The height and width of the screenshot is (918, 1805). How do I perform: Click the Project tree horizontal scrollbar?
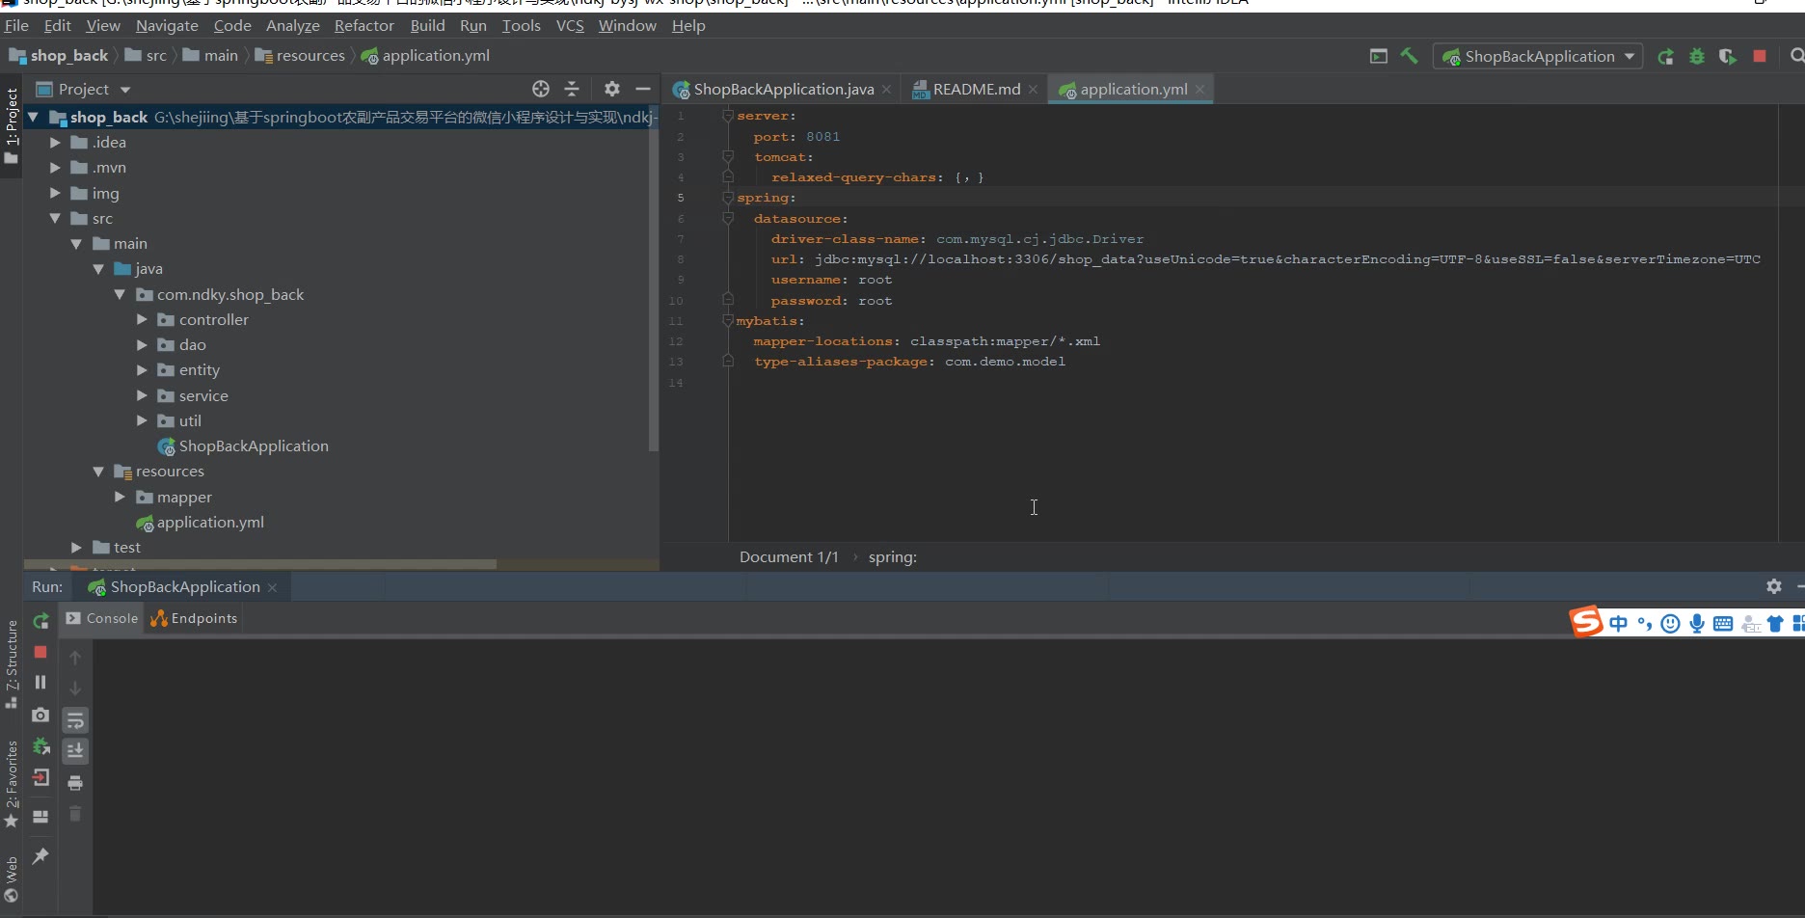pos(260,564)
